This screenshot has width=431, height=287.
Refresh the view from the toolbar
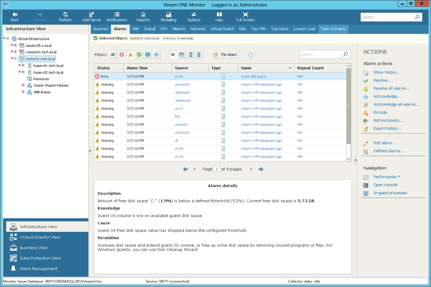click(x=65, y=17)
